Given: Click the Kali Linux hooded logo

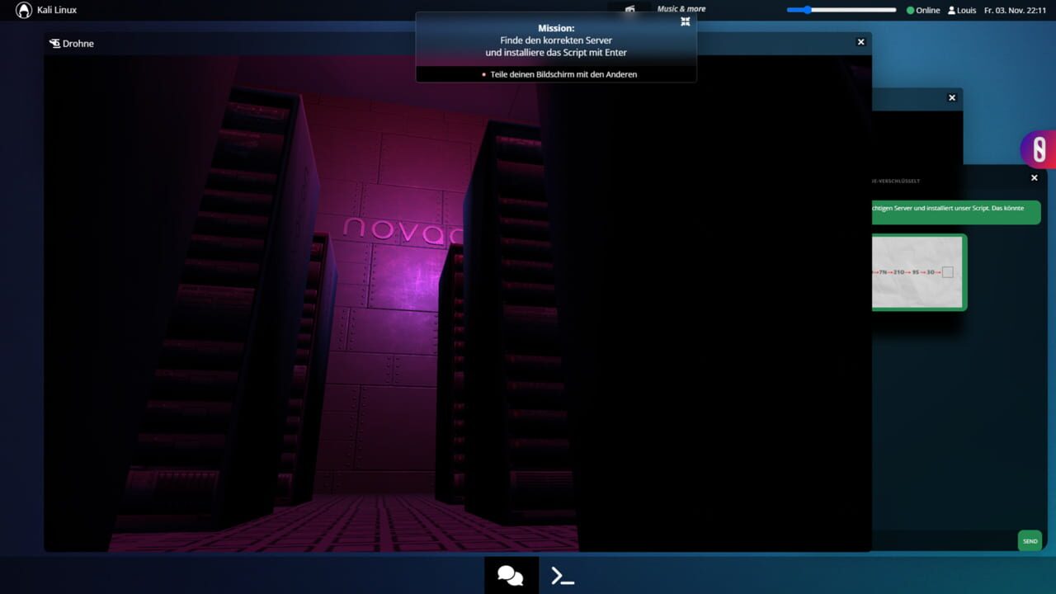Looking at the screenshot, I should pos(24,10).
